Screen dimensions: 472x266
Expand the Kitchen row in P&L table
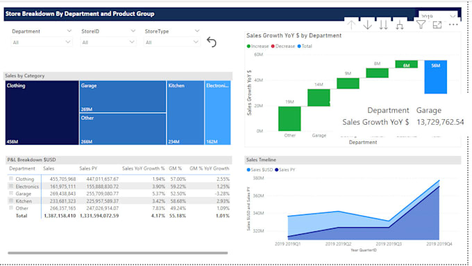click(11, 200)
